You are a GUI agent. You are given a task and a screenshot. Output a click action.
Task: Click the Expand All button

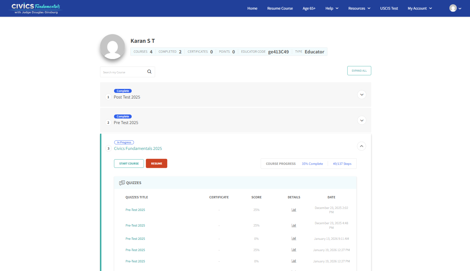coord(359,71)
